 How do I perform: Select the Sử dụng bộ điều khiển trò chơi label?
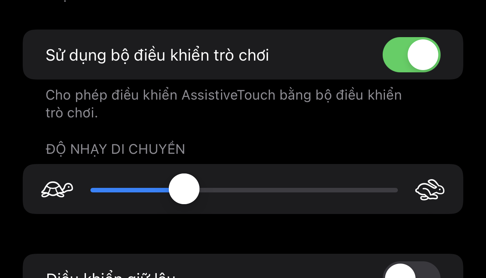[157, 55]
